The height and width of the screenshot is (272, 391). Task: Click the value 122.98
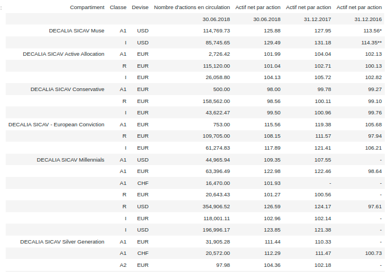272,171
